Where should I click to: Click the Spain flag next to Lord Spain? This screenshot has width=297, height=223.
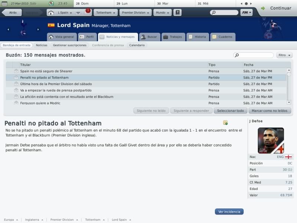coord(51,25)
